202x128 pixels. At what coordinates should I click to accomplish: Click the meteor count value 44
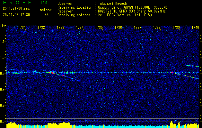[47, 15]
